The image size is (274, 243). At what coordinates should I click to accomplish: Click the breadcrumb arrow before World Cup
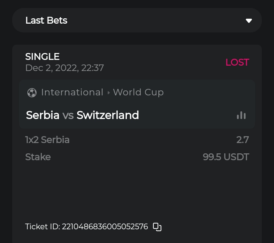(108, 93)
